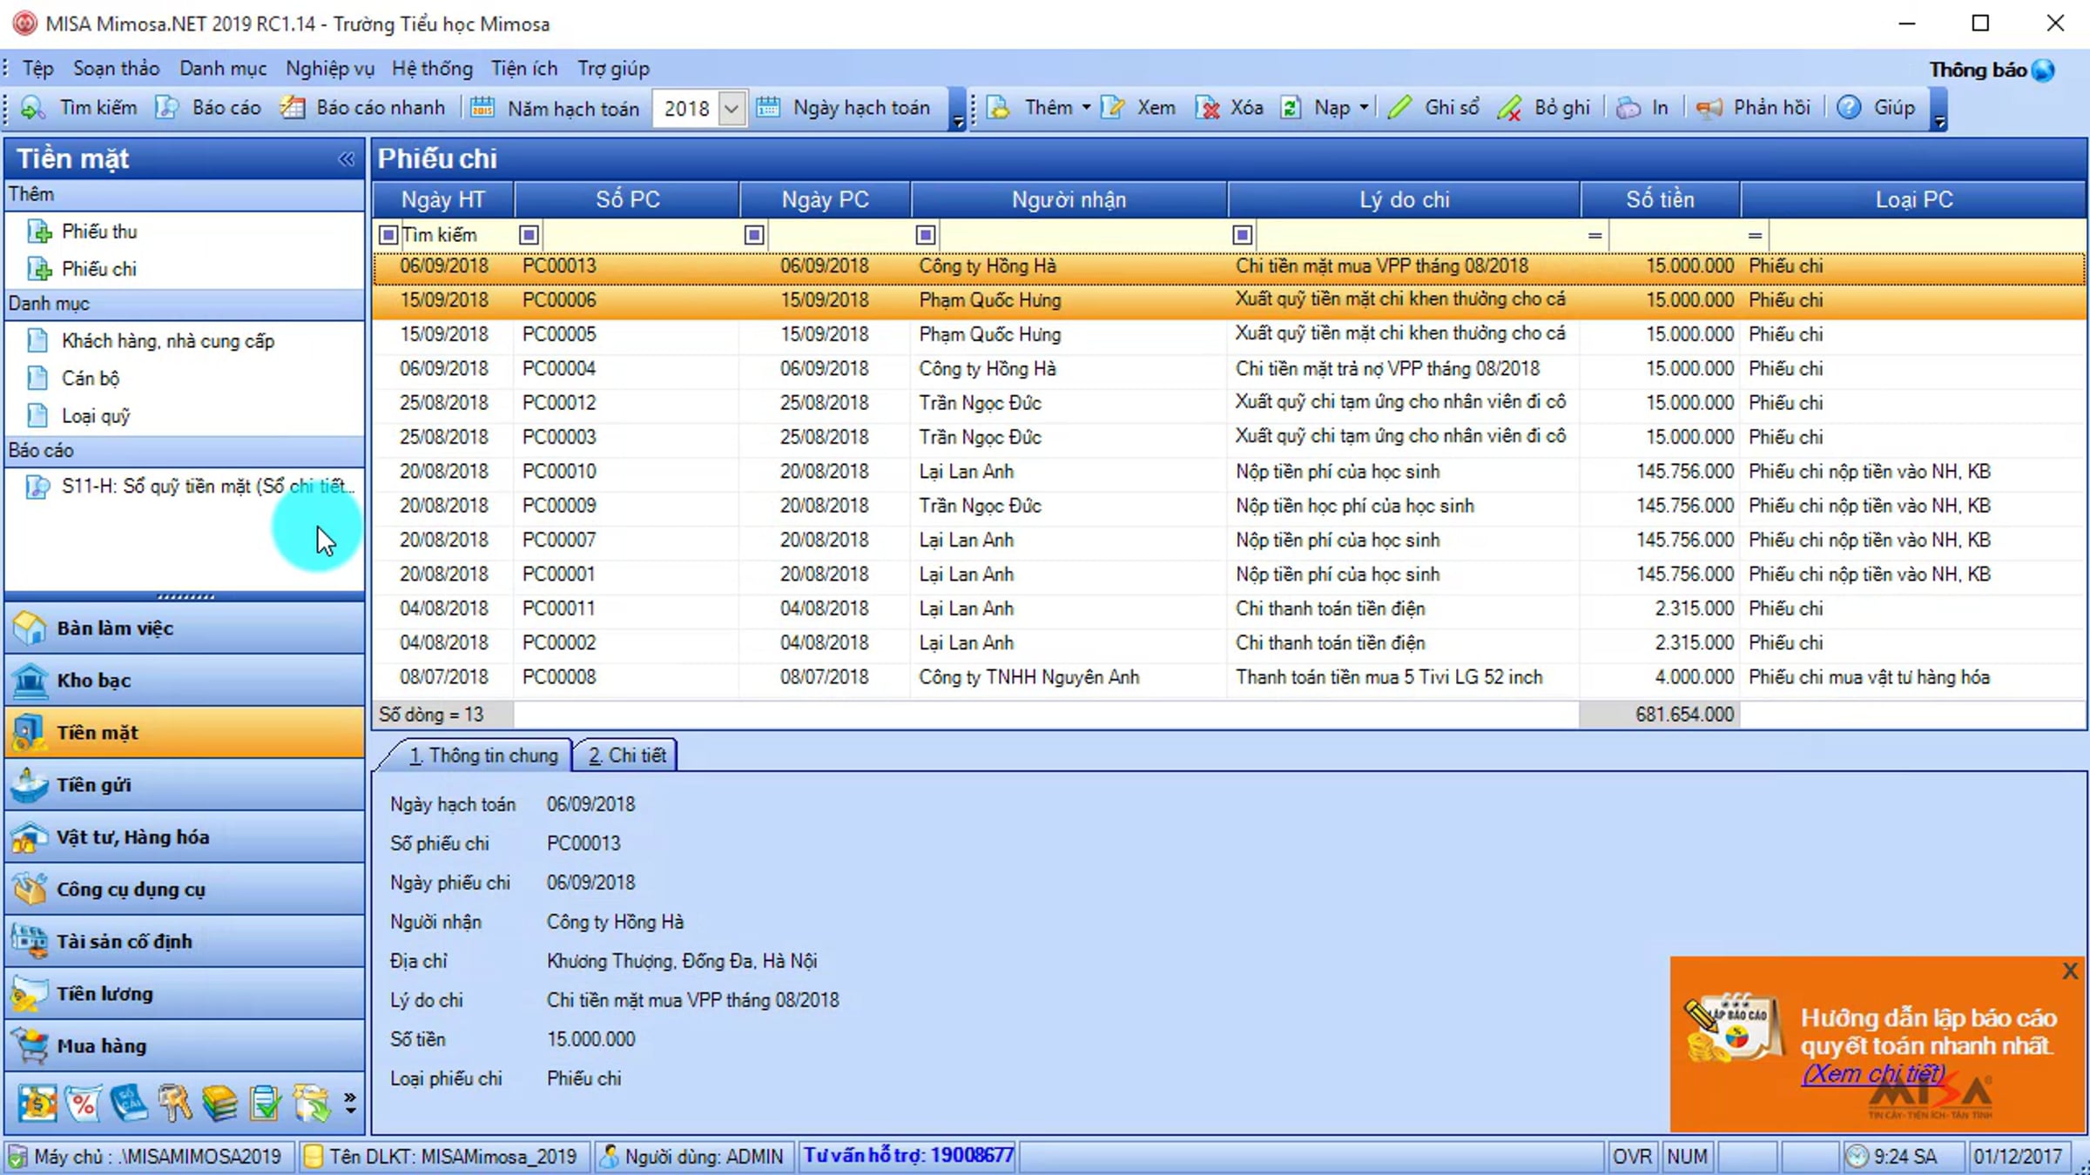Click the Nạp refresh toolbar icon

click(x=1291, y=108)
